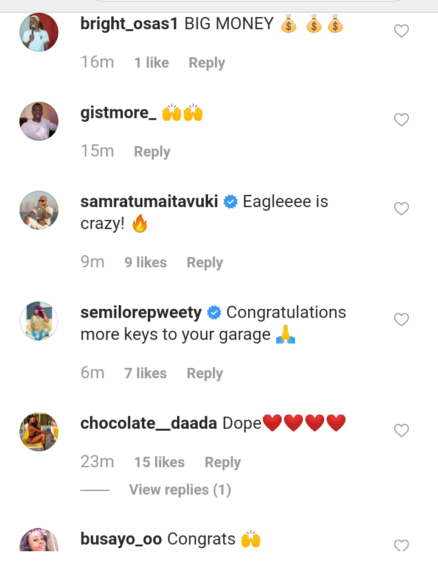Open bright_osas1's profile picture
This screenshot has width=438, height=575.
coord(39,32)
